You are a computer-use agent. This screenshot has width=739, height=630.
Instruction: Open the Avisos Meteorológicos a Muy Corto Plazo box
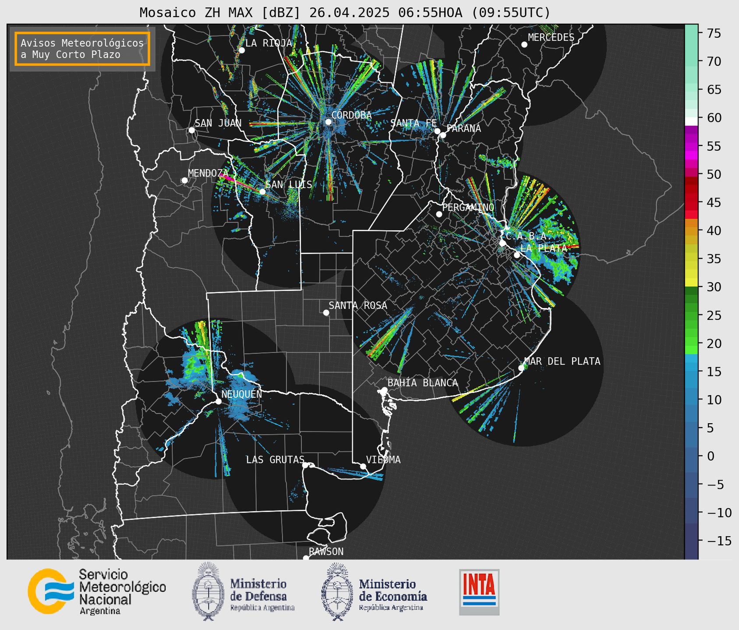coord(82,49)
